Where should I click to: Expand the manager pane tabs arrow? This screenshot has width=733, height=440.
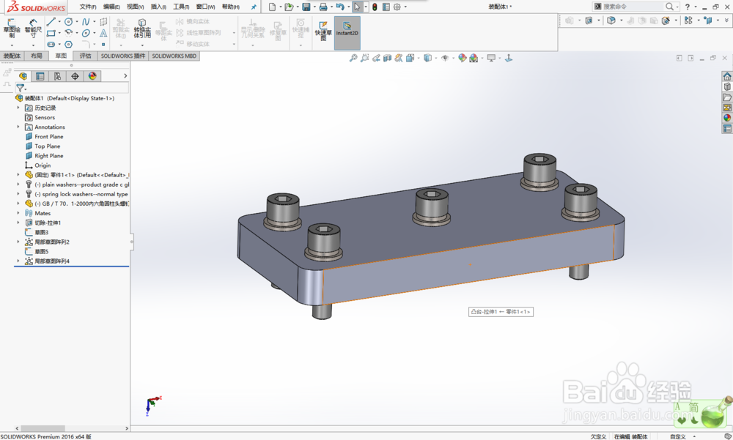click(125, 76)
